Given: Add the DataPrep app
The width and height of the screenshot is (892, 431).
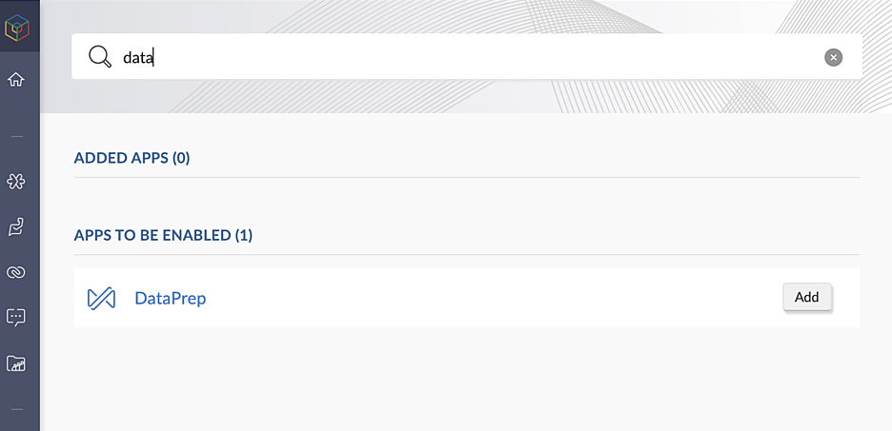Looking at the screenshot, I should click(x=806, y=297).
